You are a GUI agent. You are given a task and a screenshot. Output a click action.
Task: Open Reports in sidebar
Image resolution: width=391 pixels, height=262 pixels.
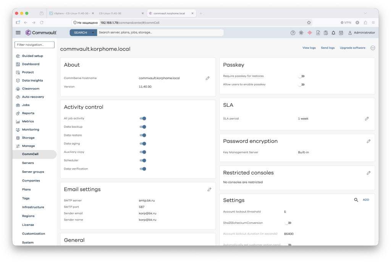(x=28, y=113)
